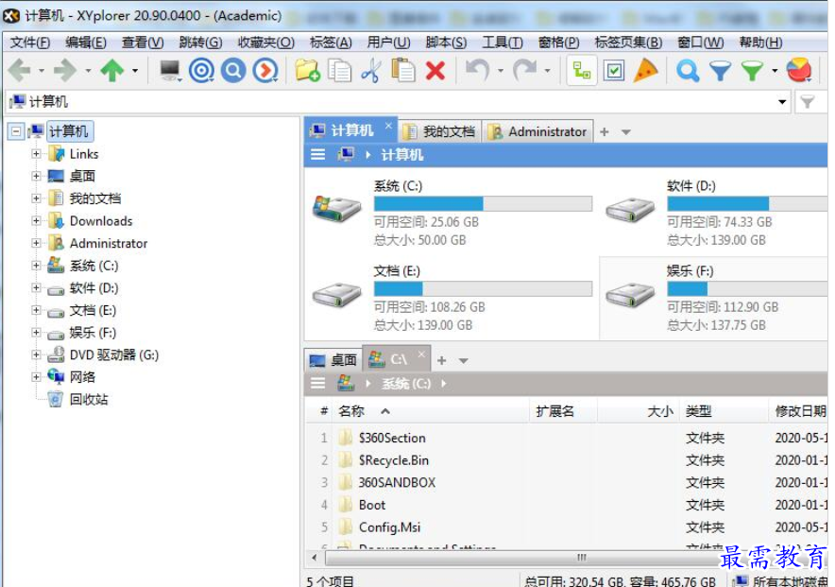The image size is (835, 587).
Task: Open the address bar dropdown arrow
Action: pyautogui.click(x=782, y=102)
